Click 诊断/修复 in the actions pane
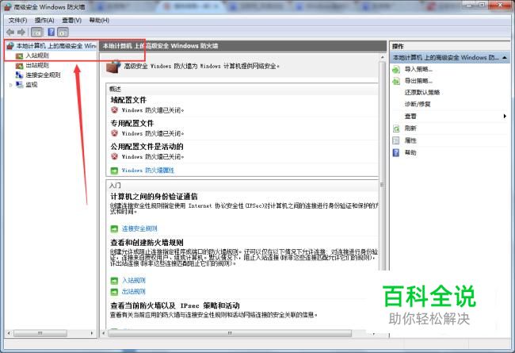The width and height of the screenshot is (515, 353). click(x=418, y=104)
